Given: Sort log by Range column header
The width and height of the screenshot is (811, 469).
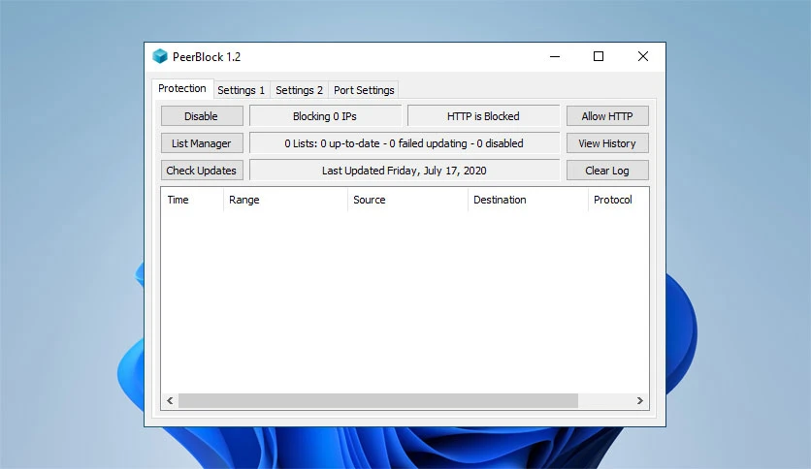Looking at the screenshot, I should 285,200.
